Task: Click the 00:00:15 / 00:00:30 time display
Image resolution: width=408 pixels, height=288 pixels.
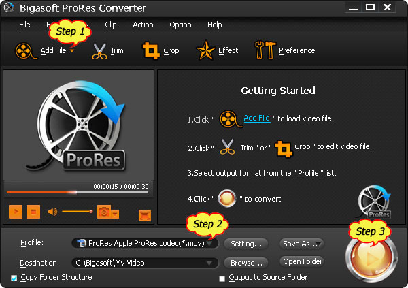Action: (x=121, y=187)
